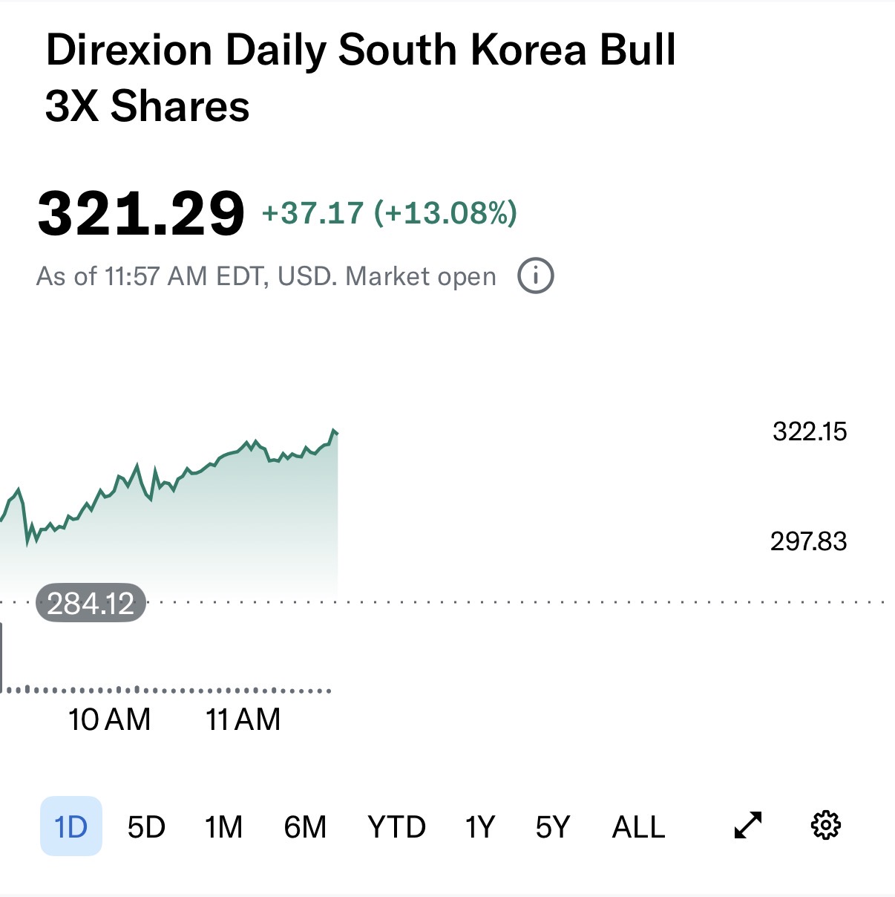The height and width of the screenshot is (897, 895).
Task: Click the 284.12 previous close label
Action: click(x=91, y=603)
